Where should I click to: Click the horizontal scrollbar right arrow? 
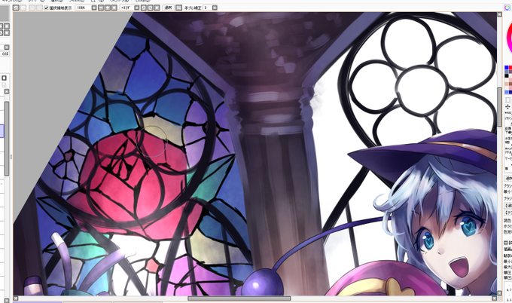(x=495, y=298)
